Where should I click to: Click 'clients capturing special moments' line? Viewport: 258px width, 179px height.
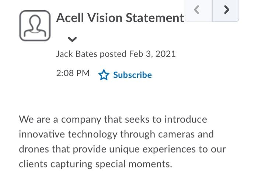tap(95, 164)
